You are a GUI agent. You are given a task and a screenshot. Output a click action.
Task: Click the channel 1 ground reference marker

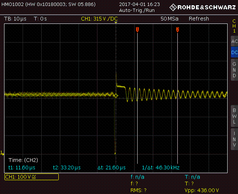[2, 153]
